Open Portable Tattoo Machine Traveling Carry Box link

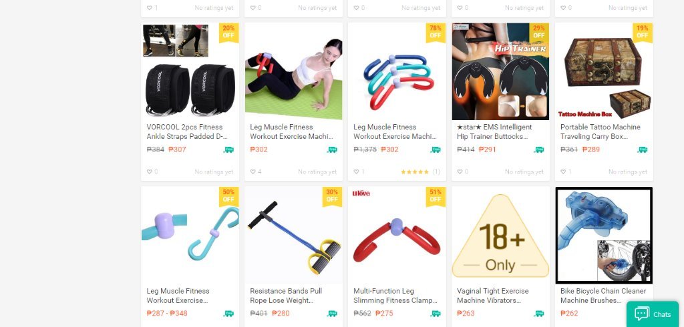pyautogui.click(x=601, y=131)
